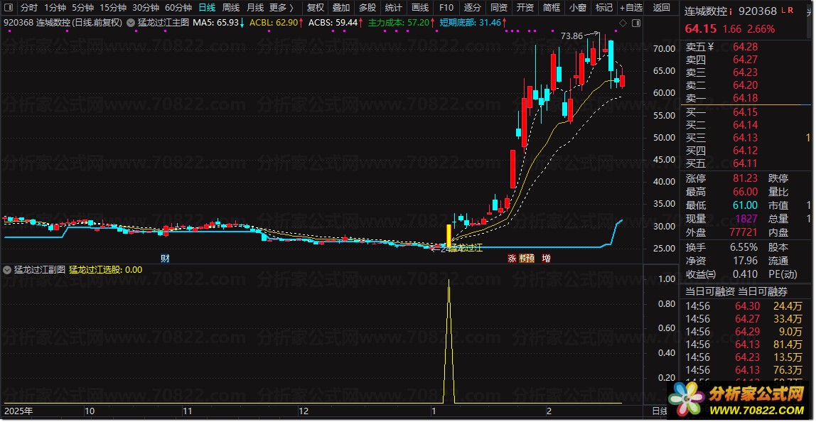The height and width of the screenshot is (422, 816).
Task: Click the 买一 price 64.15
Action: click(x=745, y=112)
